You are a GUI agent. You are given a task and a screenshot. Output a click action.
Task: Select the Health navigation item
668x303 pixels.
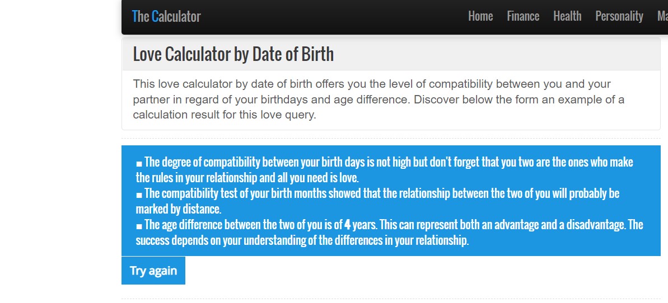(567, 16)
